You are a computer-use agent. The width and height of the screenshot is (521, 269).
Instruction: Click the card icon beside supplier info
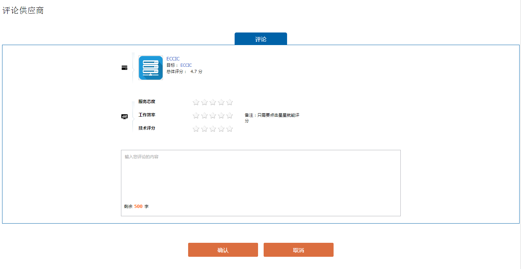tap(124, 68)
